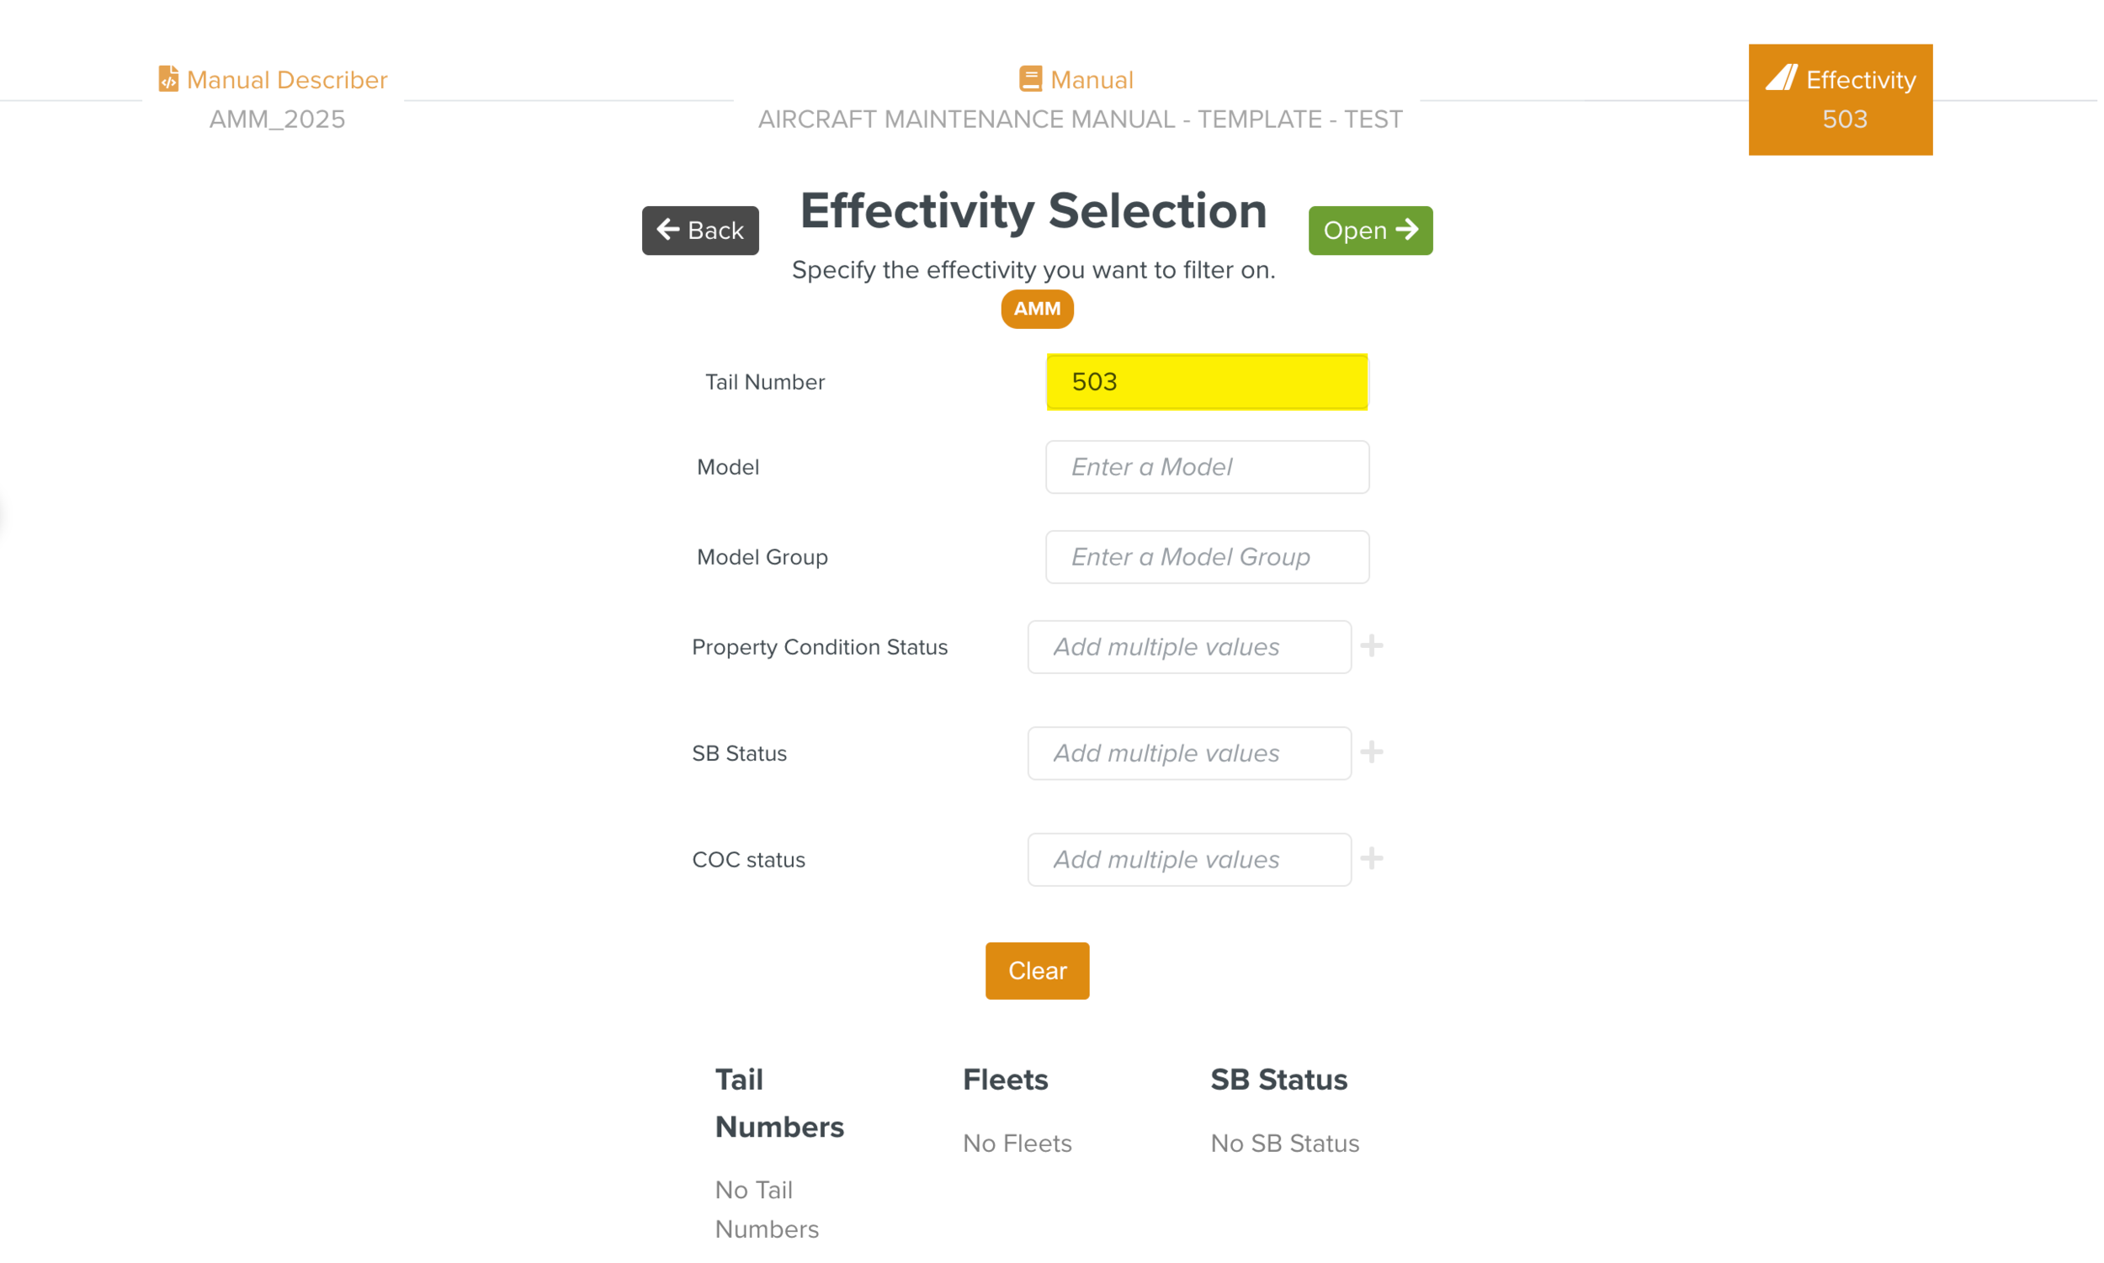Go to the Manual step

pyautogui.click(x=1092, y=80)
